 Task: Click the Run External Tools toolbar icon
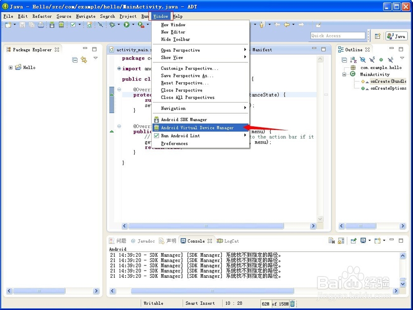point(141,25)
